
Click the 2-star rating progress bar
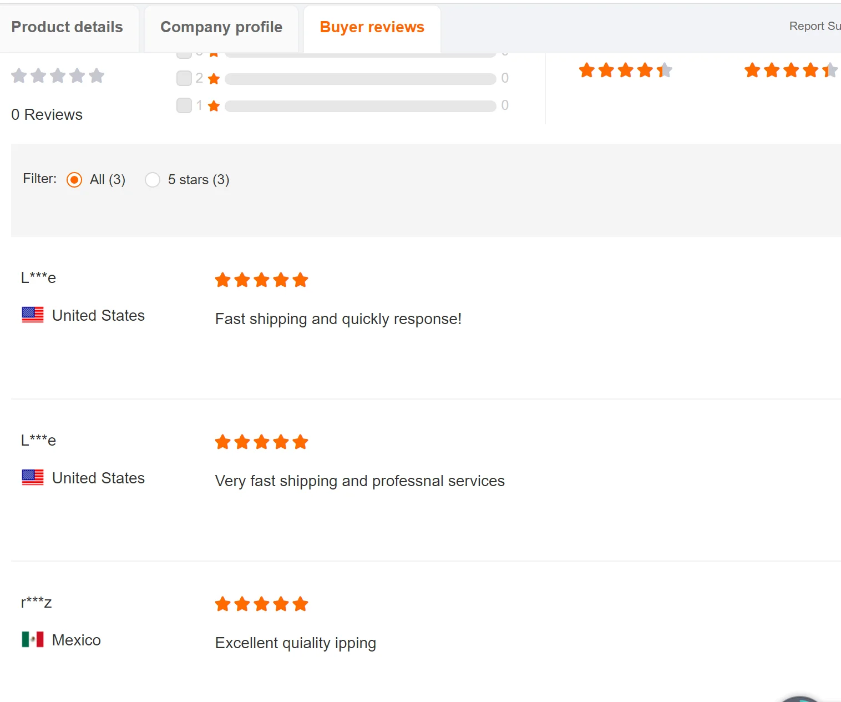[361, 79]
